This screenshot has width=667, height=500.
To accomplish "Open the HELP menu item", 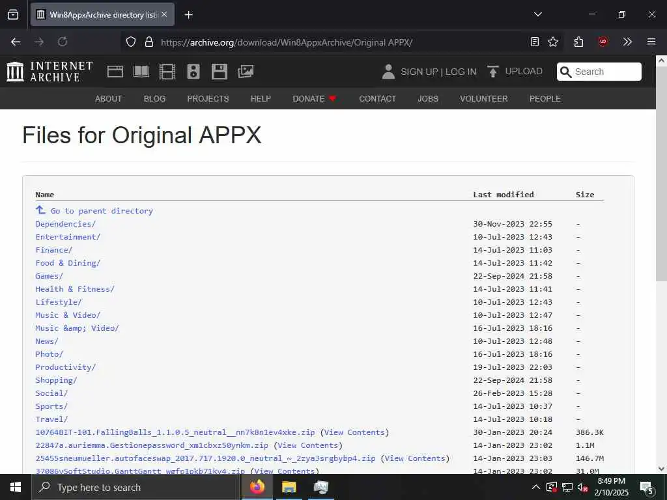I will point(261,99).
